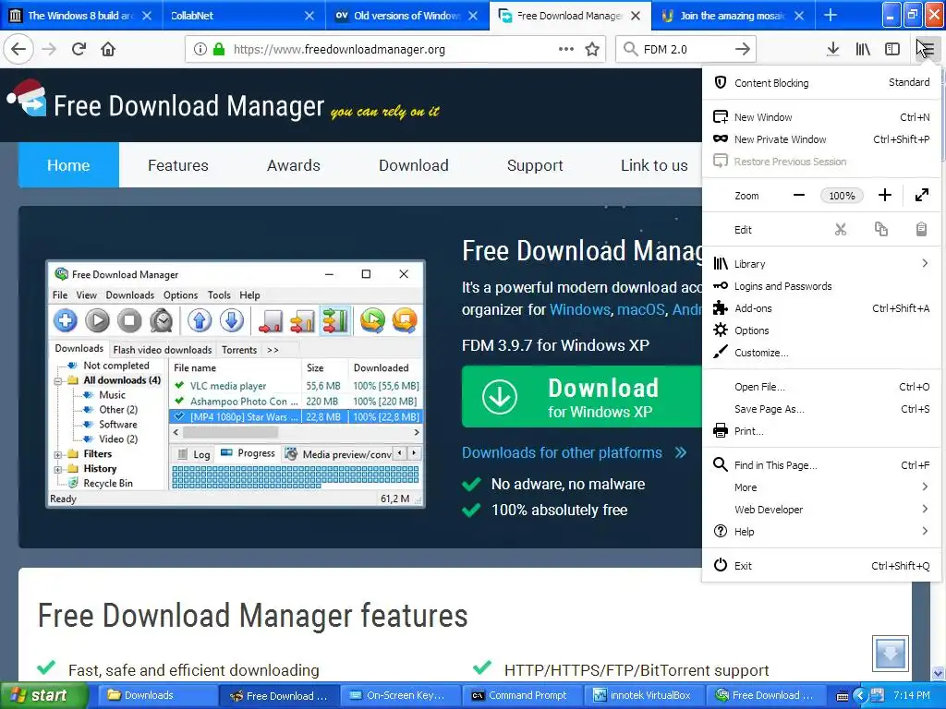The height and width of the screenshot is (709, 946).
Task: Click the Copy icon in Edit row
Action: click(x=880, y=230)
